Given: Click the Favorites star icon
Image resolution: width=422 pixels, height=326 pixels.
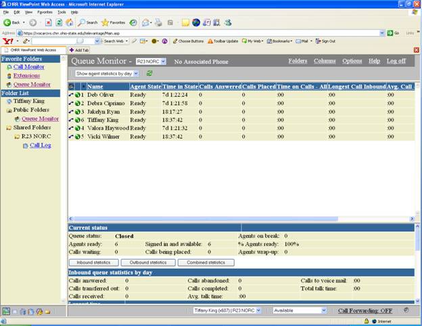Looking at the screenshot, I should 105,22.
